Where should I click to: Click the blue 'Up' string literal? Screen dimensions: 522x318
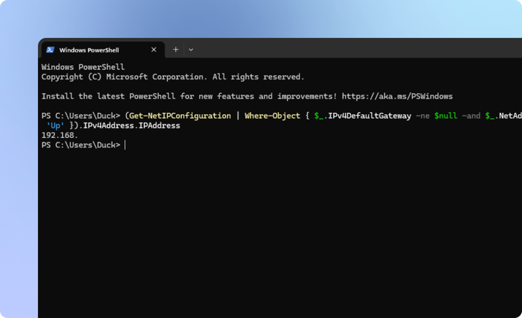point(55,126)
